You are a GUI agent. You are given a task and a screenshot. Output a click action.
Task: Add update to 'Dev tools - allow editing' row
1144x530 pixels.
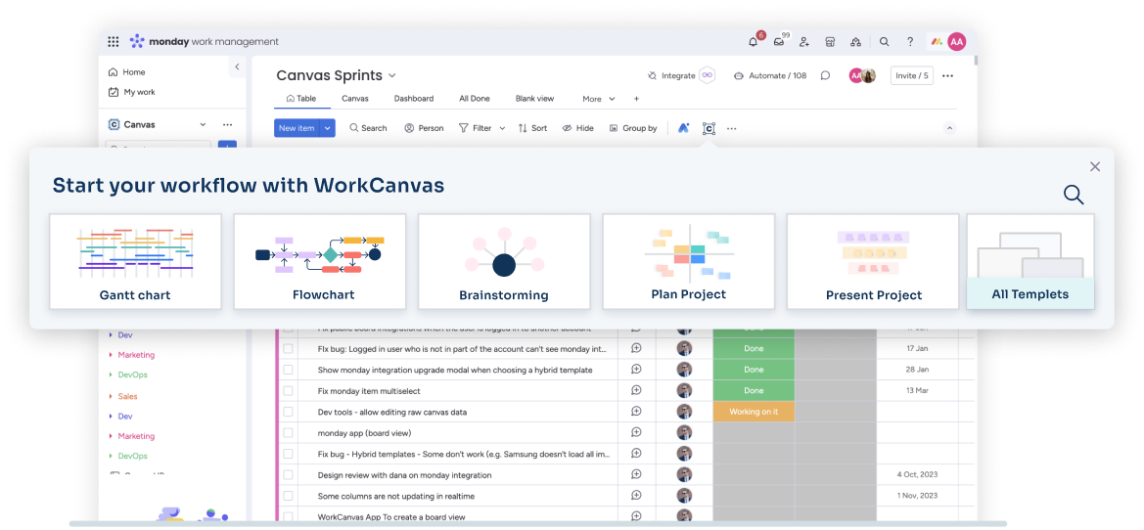[636, 411]
